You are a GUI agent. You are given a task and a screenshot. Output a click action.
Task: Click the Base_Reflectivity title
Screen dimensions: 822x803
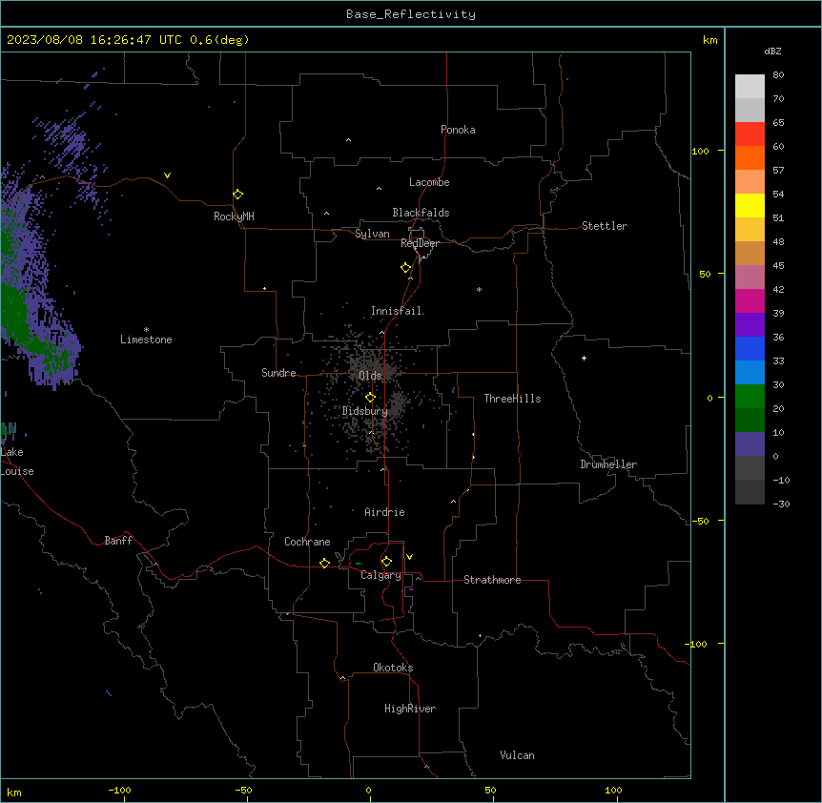(x=411, y=14)
